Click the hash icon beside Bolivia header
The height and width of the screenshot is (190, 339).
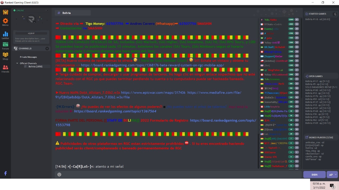tap(59, 13)
